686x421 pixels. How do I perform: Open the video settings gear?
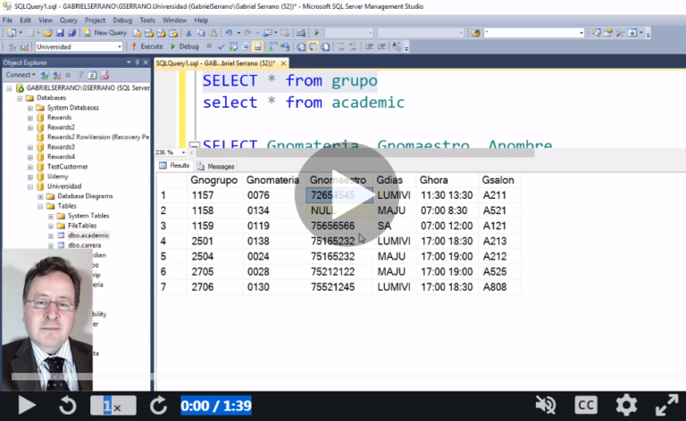[x=626, y=405]
